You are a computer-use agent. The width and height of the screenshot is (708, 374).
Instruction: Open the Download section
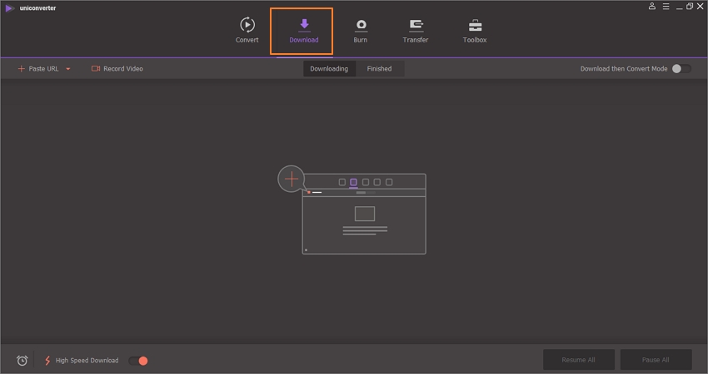[304, 31]
